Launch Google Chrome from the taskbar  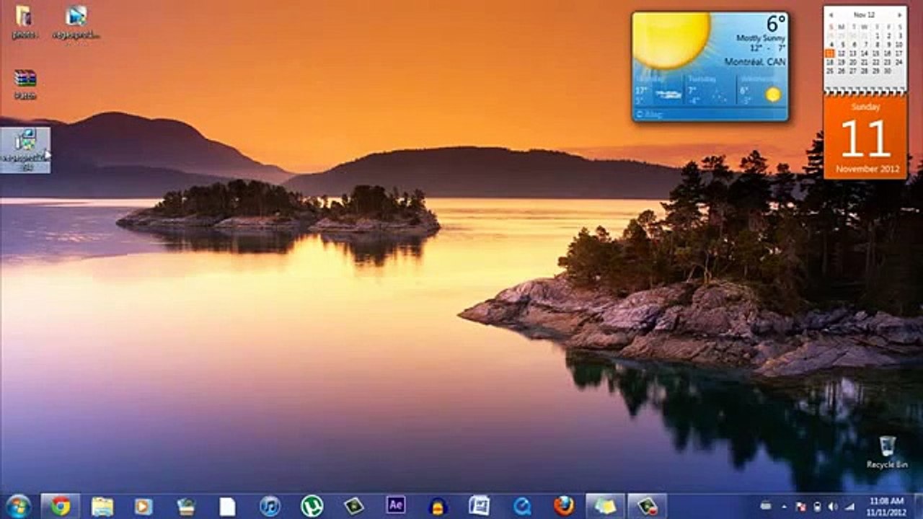[61, 506]
